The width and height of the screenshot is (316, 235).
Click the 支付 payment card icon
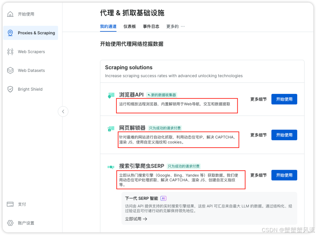tap(10, 204)
